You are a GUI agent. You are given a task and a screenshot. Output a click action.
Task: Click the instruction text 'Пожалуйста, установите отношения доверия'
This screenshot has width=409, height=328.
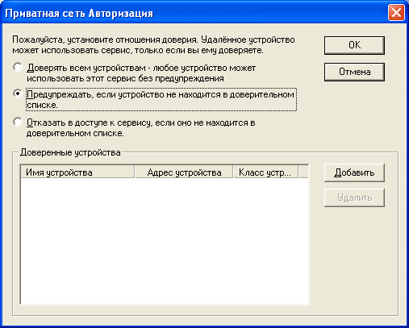point(105,39)
